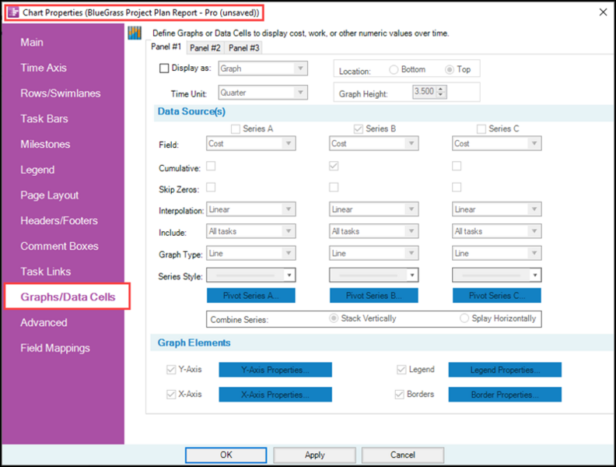This screenshot has height=467, width=616.
Task: Open the Display as Graph dropdown
Action: 263,68
